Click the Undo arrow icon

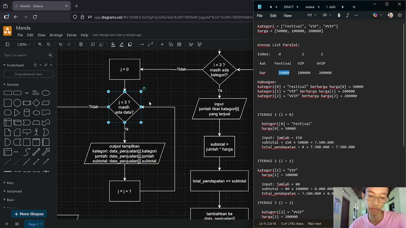coord(61,44)
